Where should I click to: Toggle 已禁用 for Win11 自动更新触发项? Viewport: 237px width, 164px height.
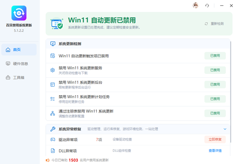tap(215, 56)
